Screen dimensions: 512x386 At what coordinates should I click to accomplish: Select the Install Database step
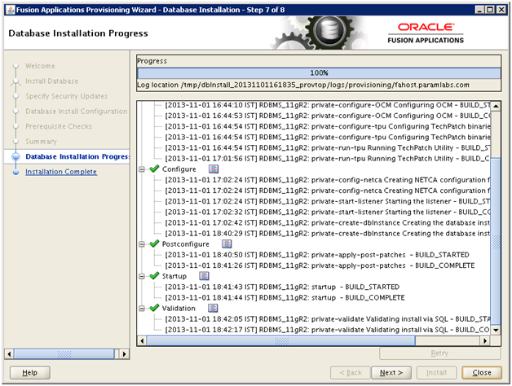(x=52, y=81)
